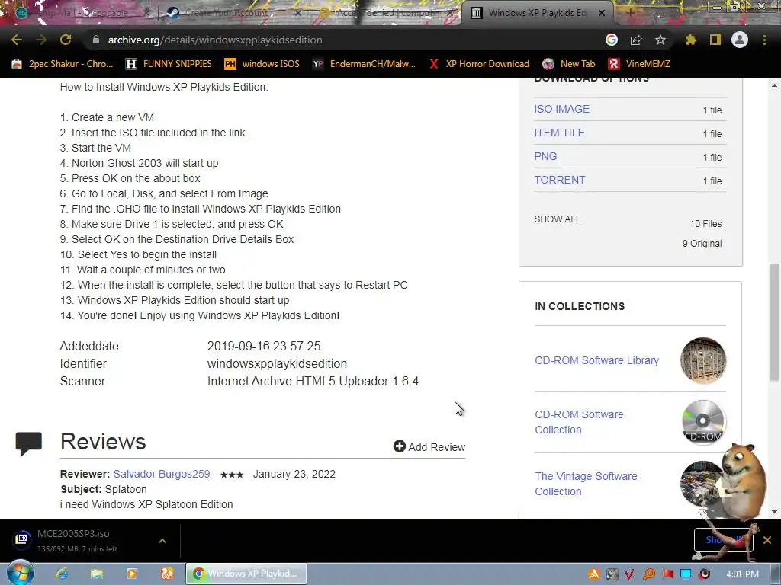This screenshot has height=585, width=781.
Task: Open the New Tab bookmark
Action: (x=569, y=64)
